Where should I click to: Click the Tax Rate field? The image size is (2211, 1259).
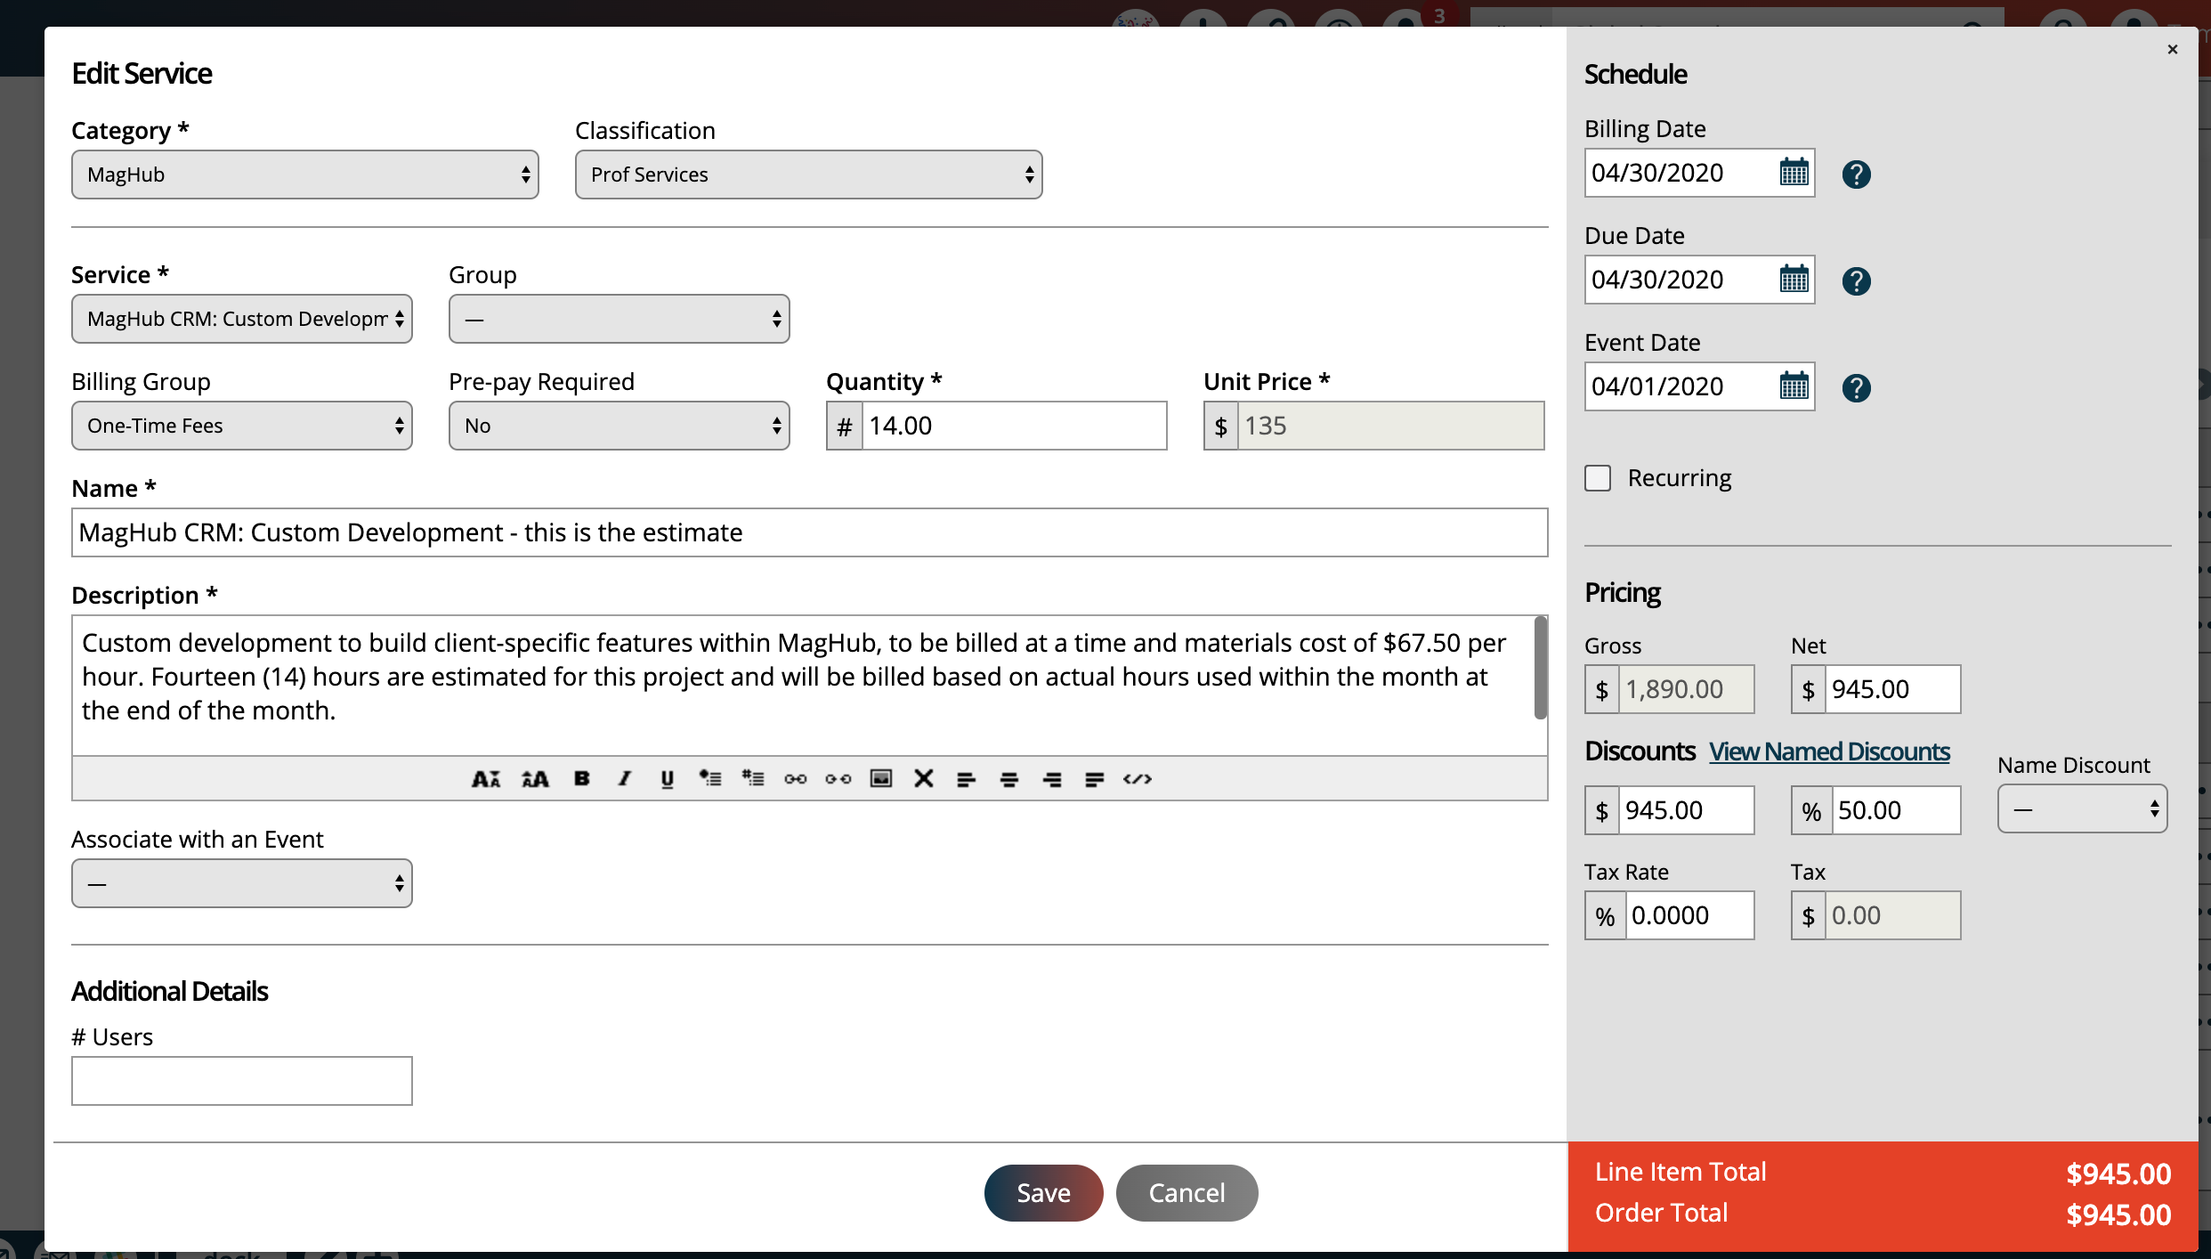(x=1689, y=915)
